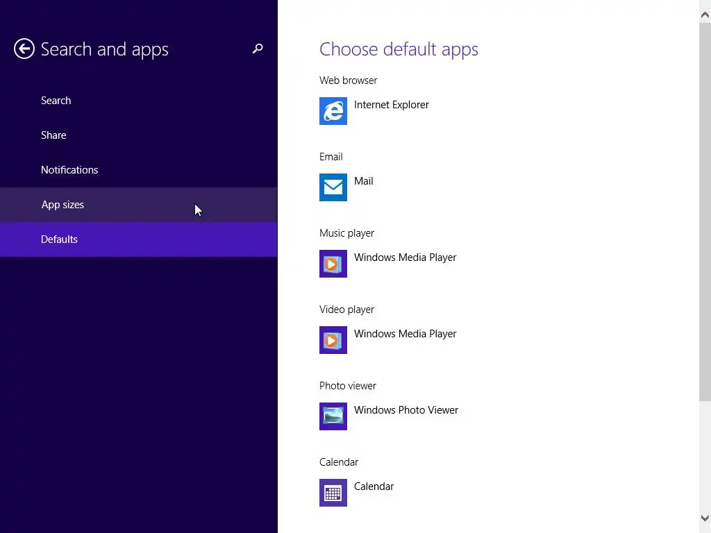Viewport: 711px width, 533px height.
Task: Change the default Calendar app label
Action: point(374,487)
